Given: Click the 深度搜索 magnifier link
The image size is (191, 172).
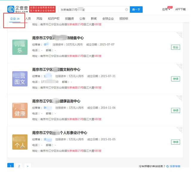Looking at the screenshot, I should pos(173,166).
